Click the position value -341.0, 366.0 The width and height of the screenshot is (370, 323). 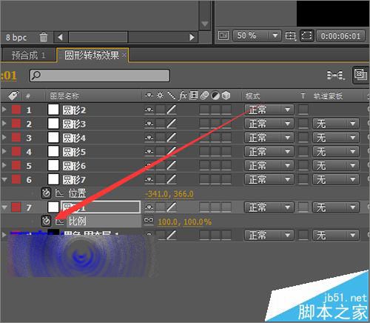[169, 194]
